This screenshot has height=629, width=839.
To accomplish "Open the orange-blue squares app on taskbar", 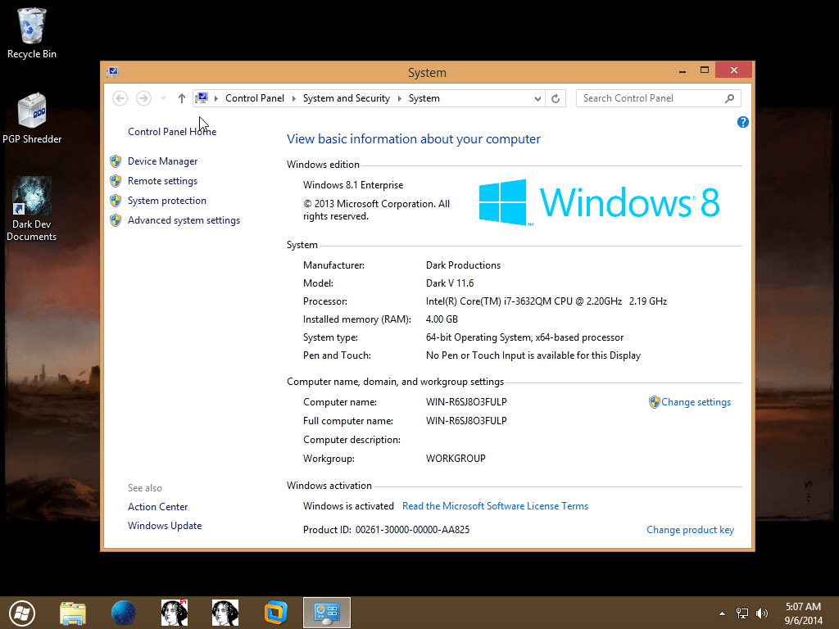I will tap(275, 613).
